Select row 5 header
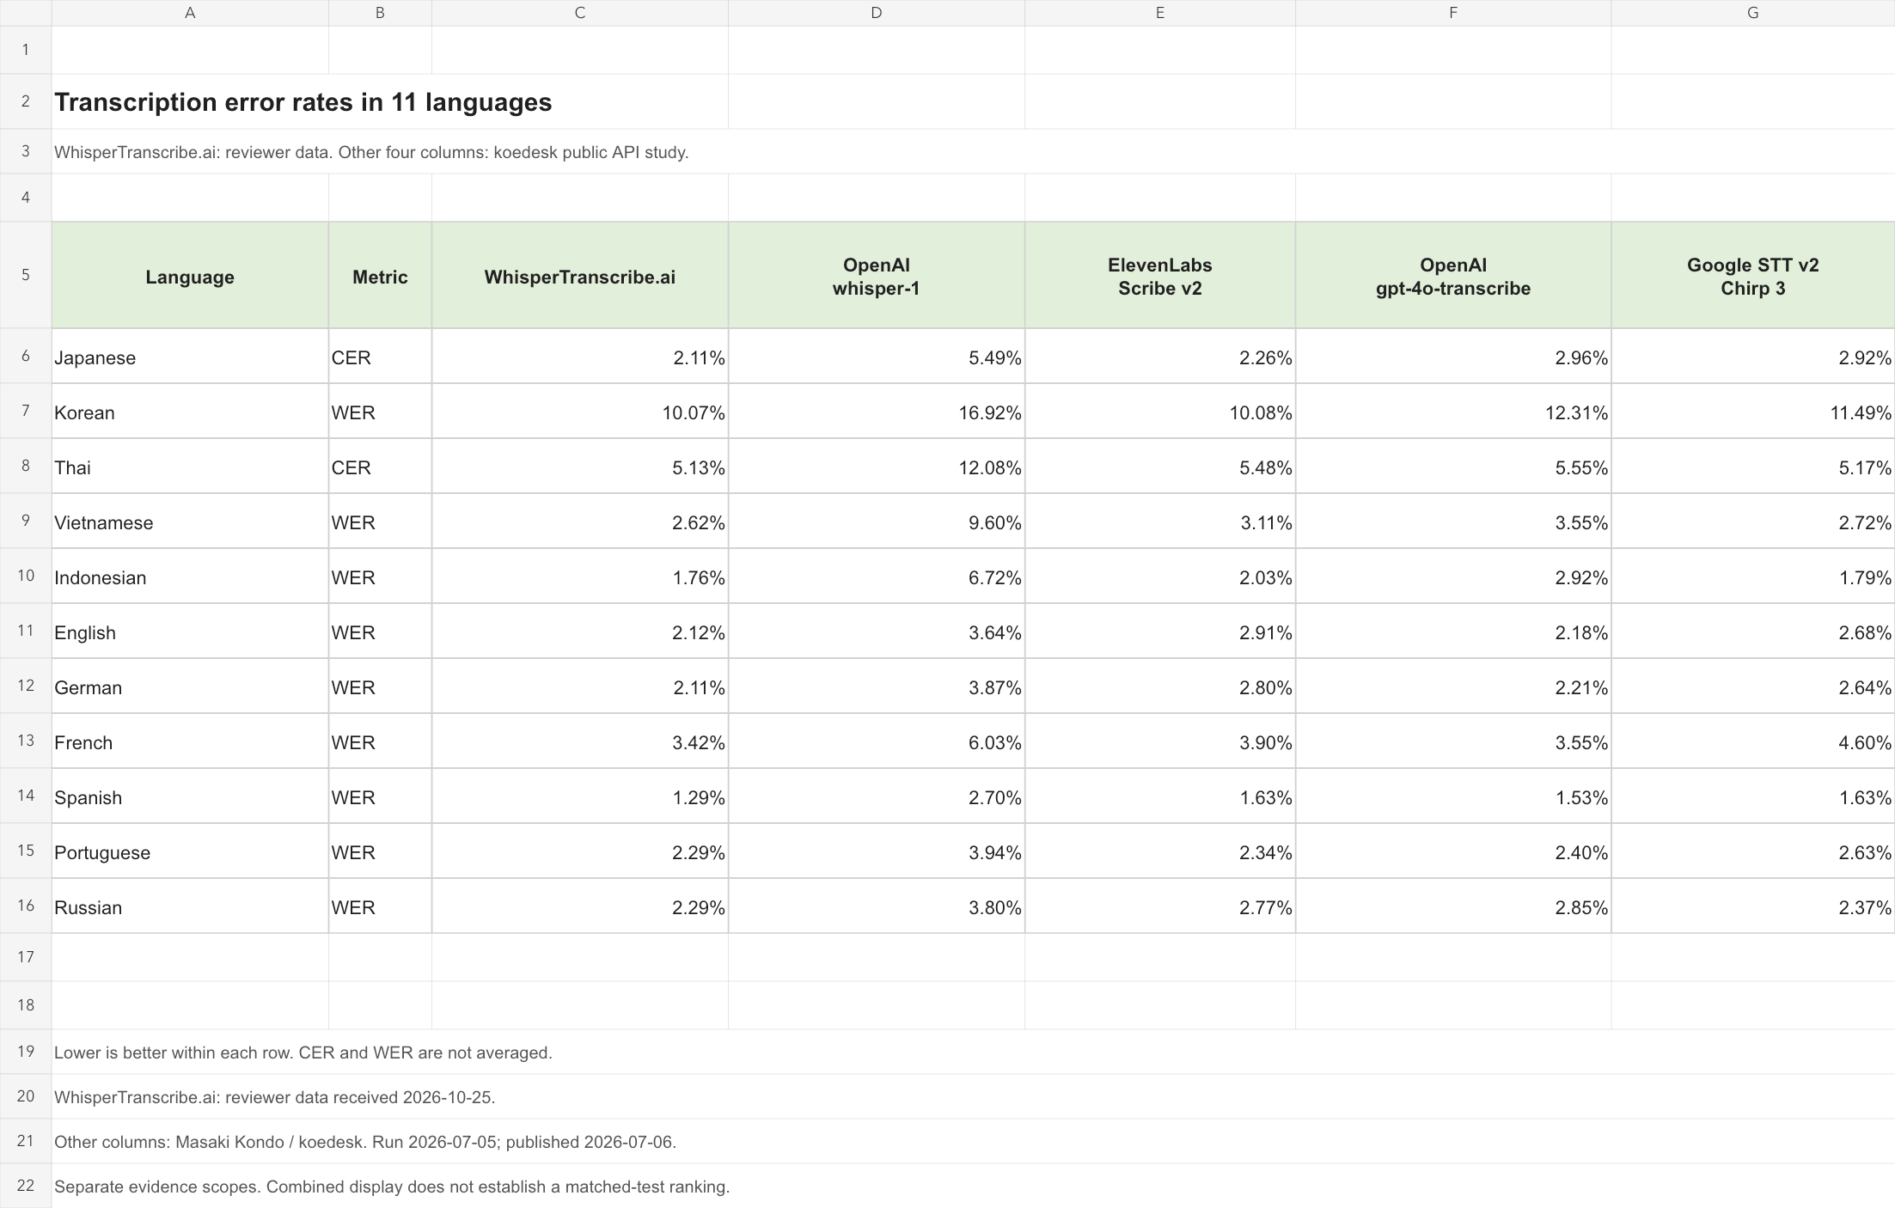Image resolution: width=1895 pixels, height=1208 pixels. [x=26, y=275]
